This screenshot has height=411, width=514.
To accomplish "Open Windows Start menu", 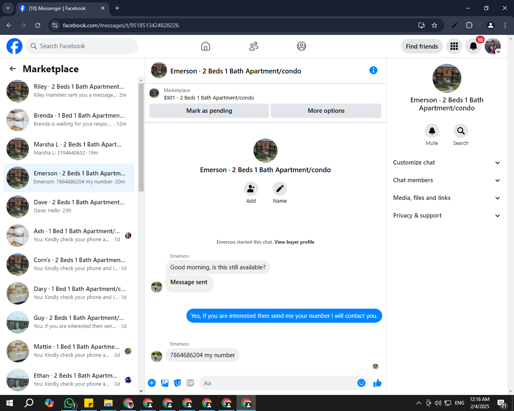I will pos(10,403).
